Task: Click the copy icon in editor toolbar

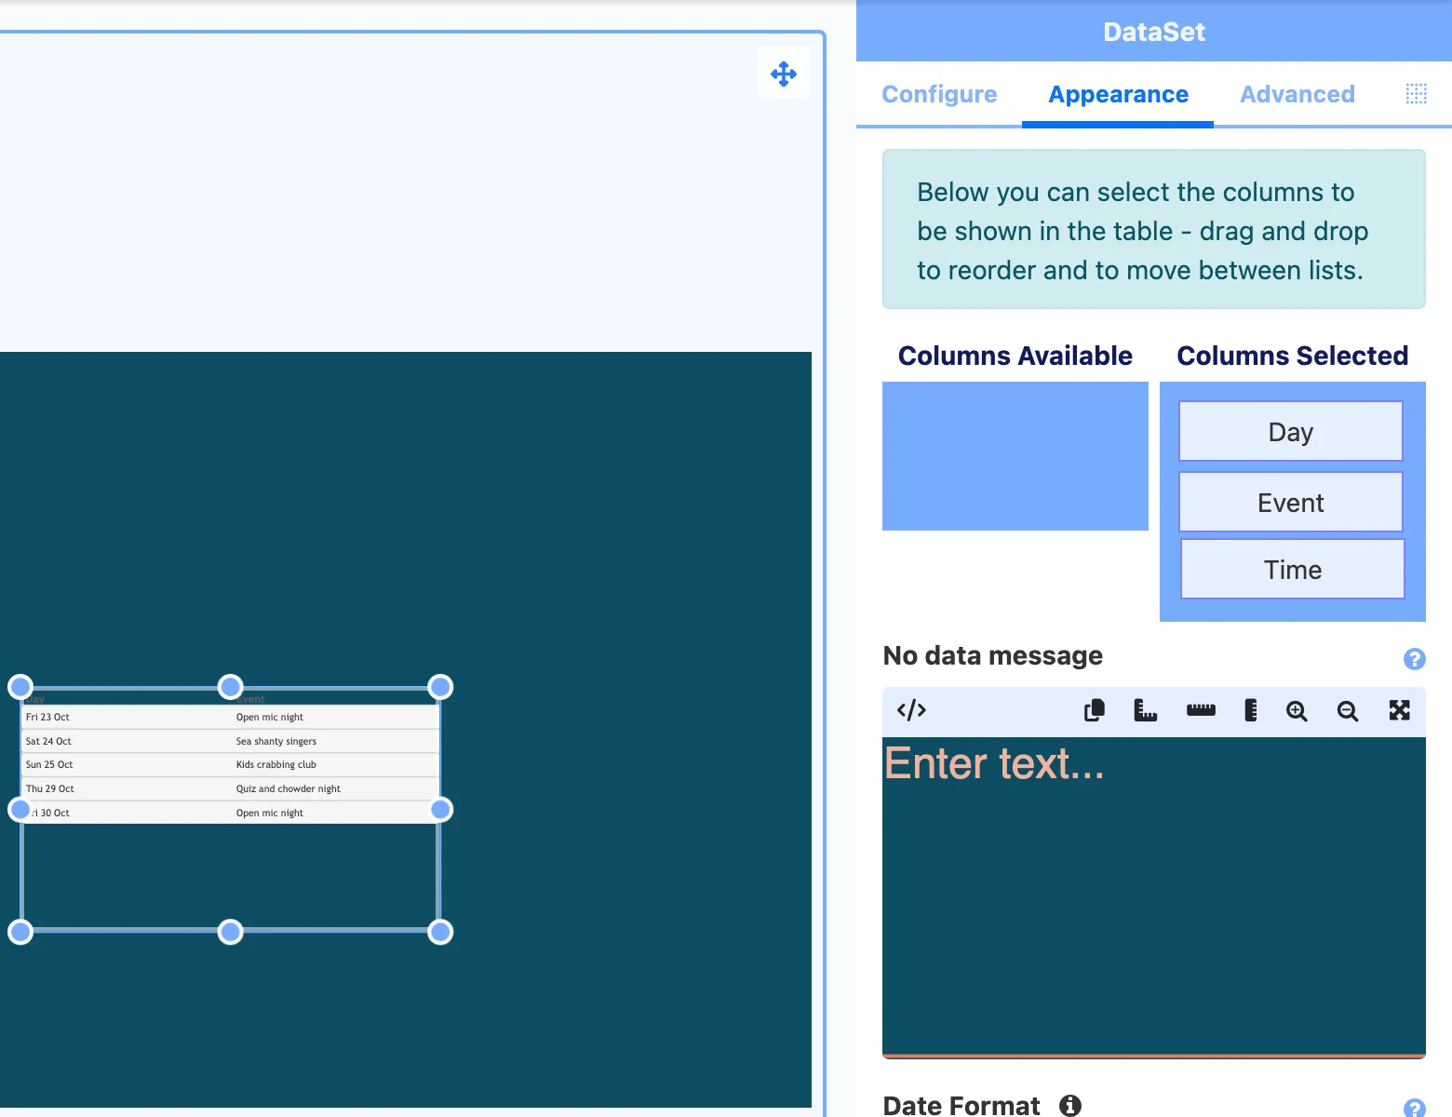Action: click(1095, 711)
